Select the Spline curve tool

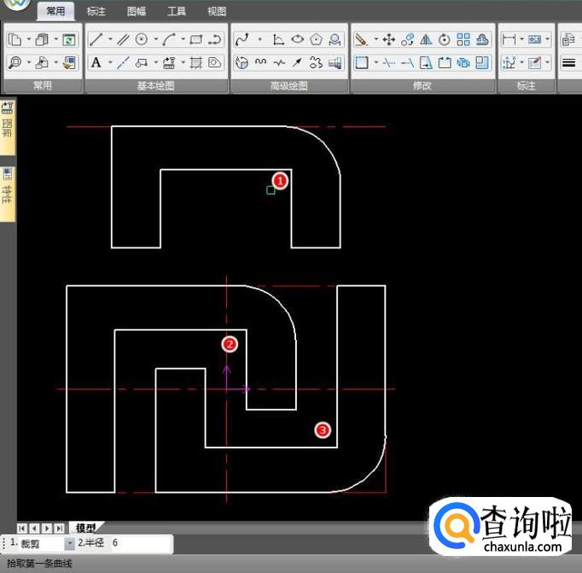(242, 39)
